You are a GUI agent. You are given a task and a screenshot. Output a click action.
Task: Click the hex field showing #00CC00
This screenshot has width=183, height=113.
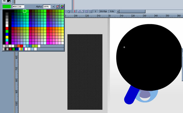pos(18,6)
